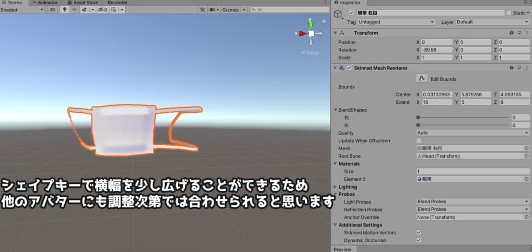Open GameObject cube icon picker
This screenshot has width=532, height=252.
click(x=338, y=14)
